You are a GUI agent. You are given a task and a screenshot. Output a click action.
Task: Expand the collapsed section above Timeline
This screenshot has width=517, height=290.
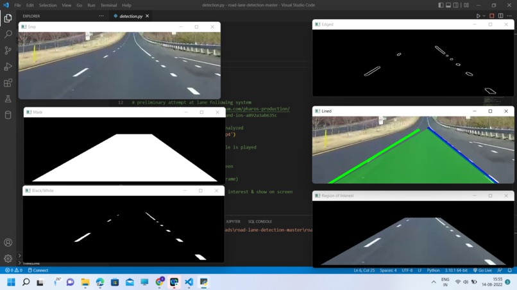click(19, 255)
